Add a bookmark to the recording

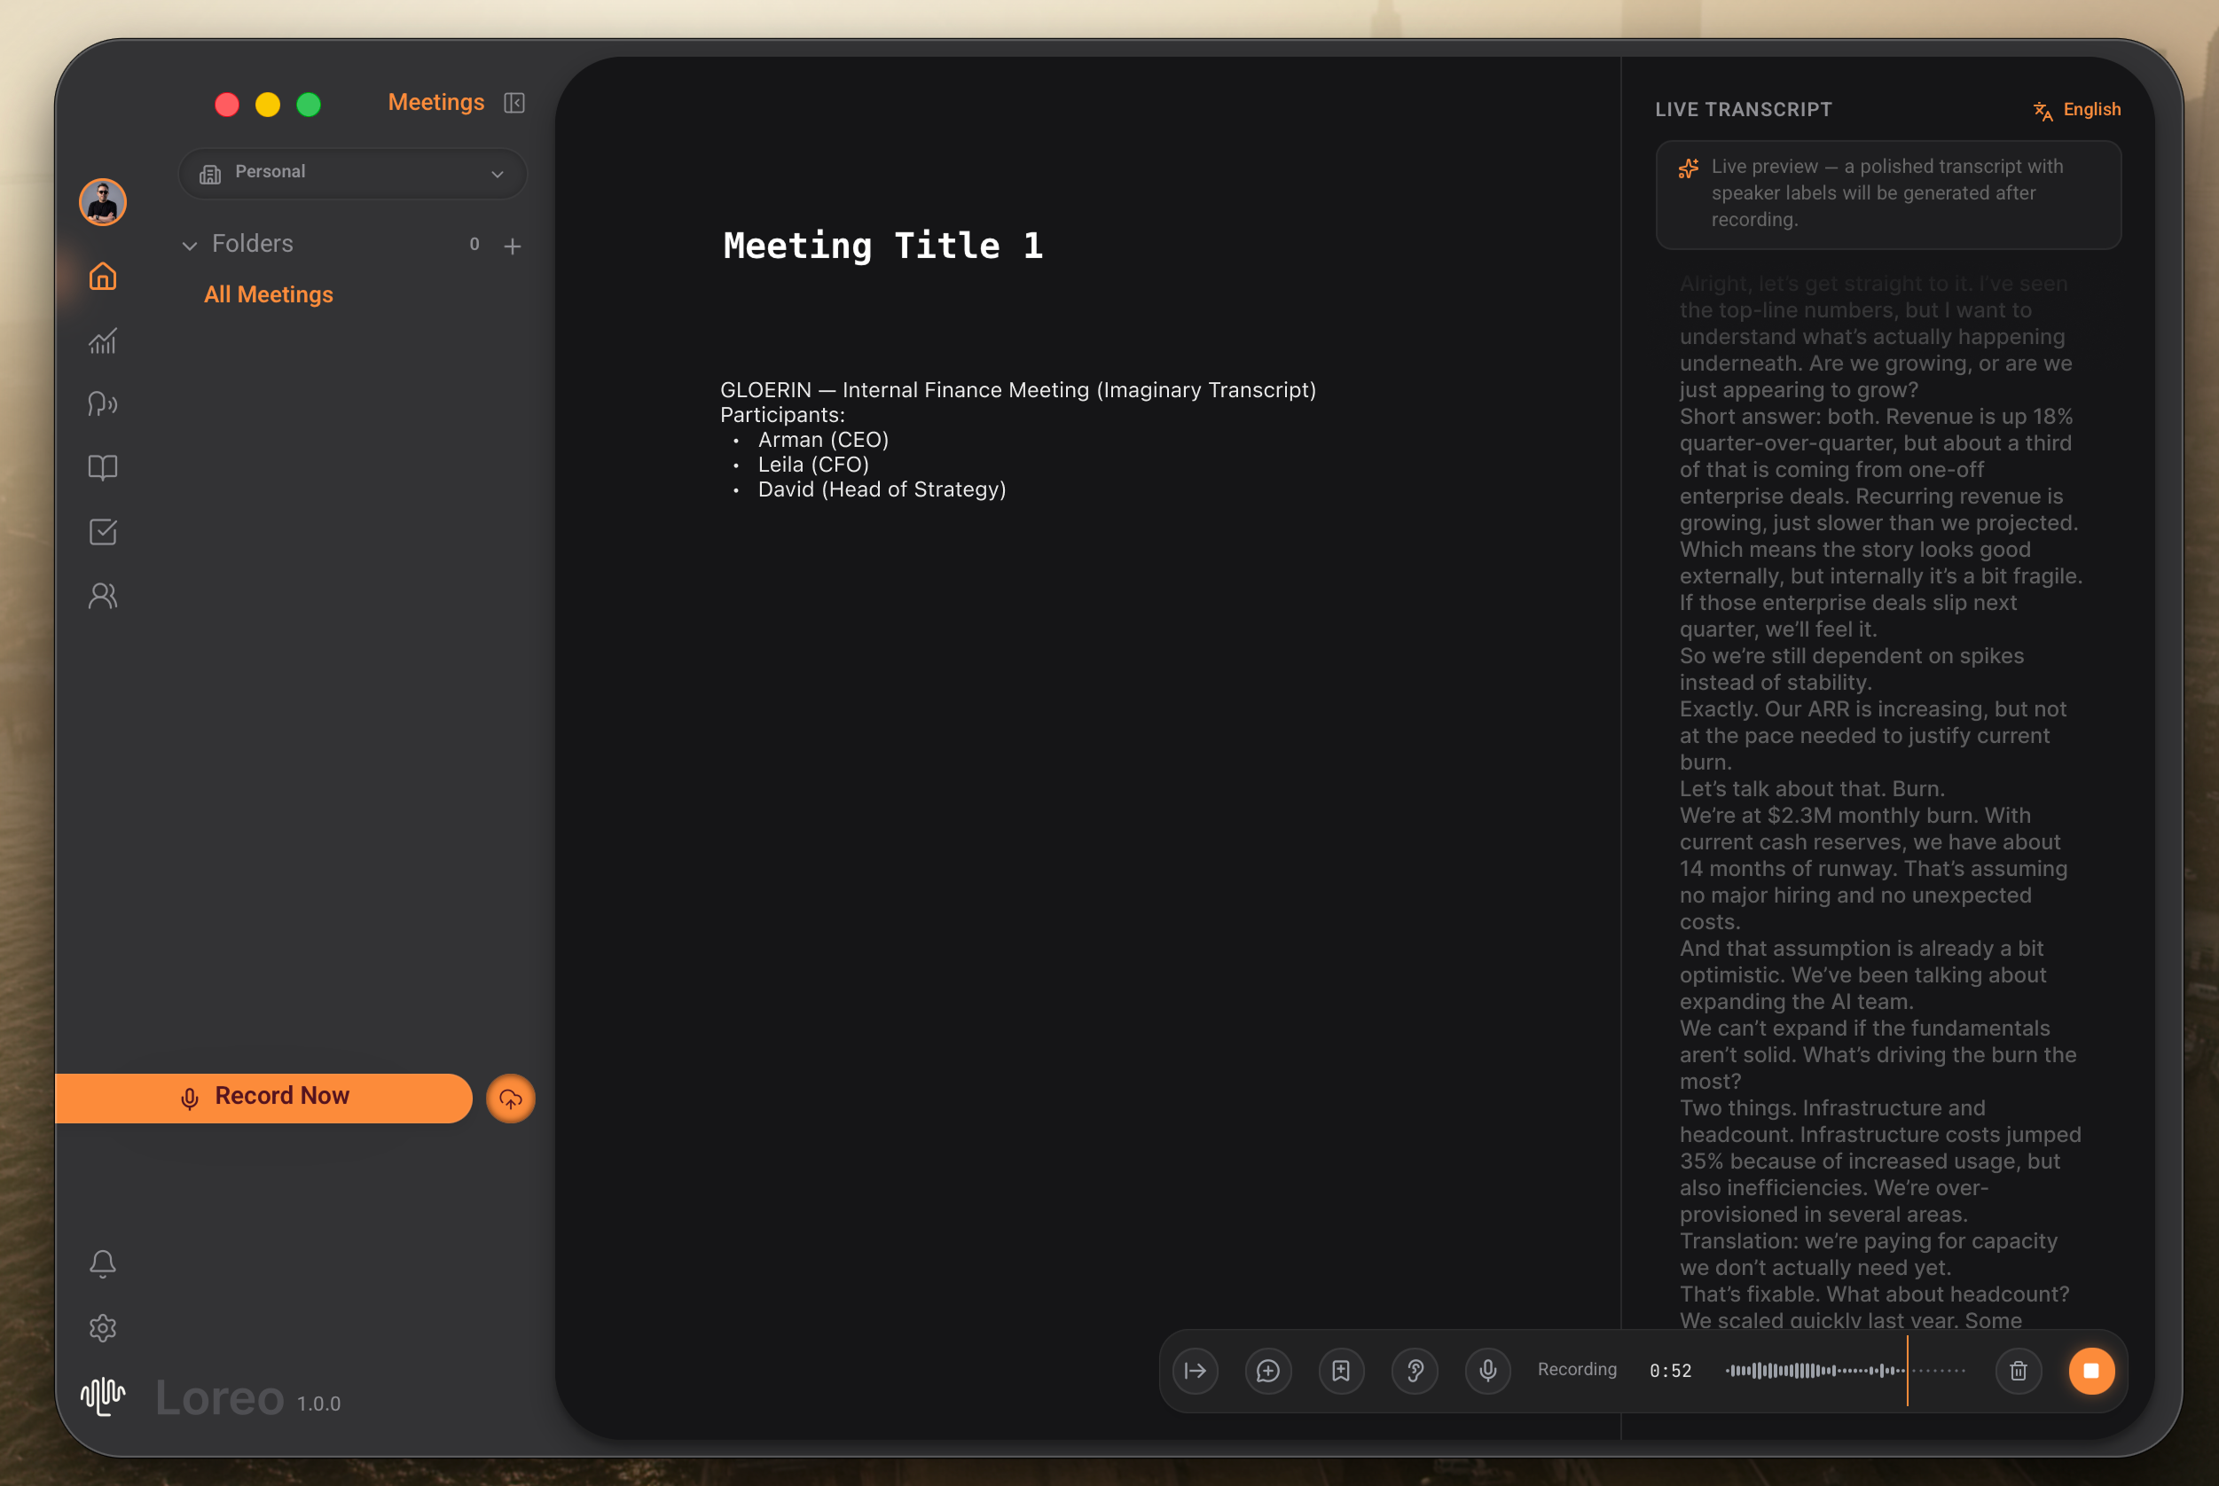pos(1340,1371)
